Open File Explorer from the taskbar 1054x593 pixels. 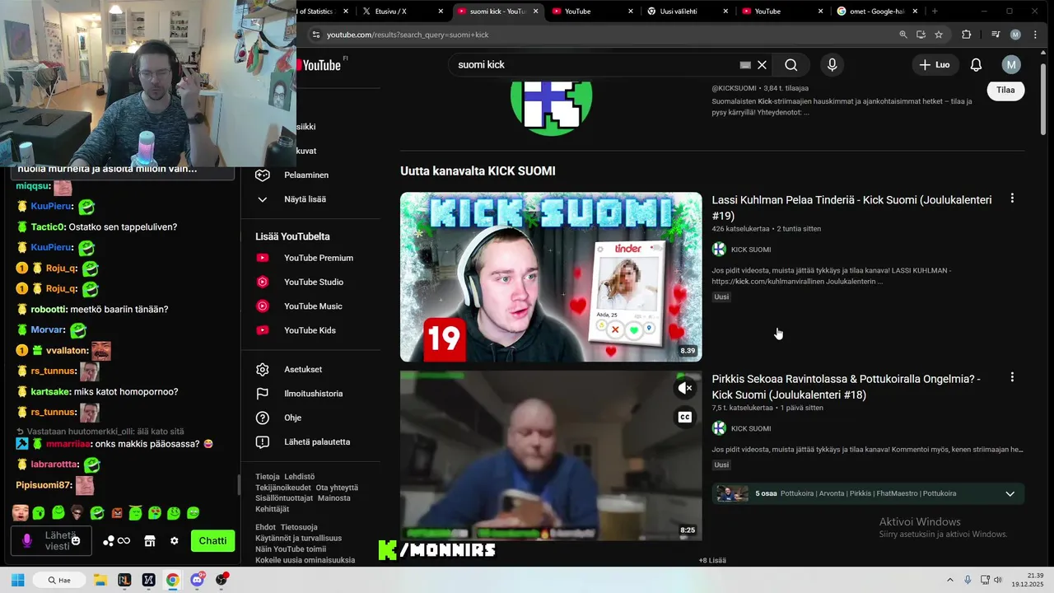(x=100, y=580)
